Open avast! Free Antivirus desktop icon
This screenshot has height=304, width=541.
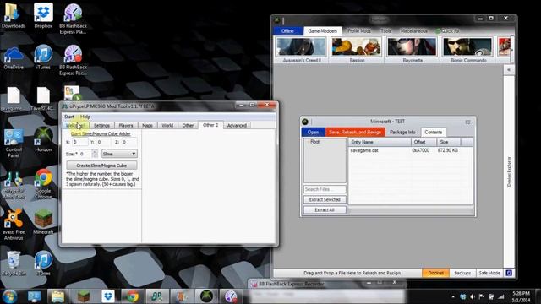[14, 225]
